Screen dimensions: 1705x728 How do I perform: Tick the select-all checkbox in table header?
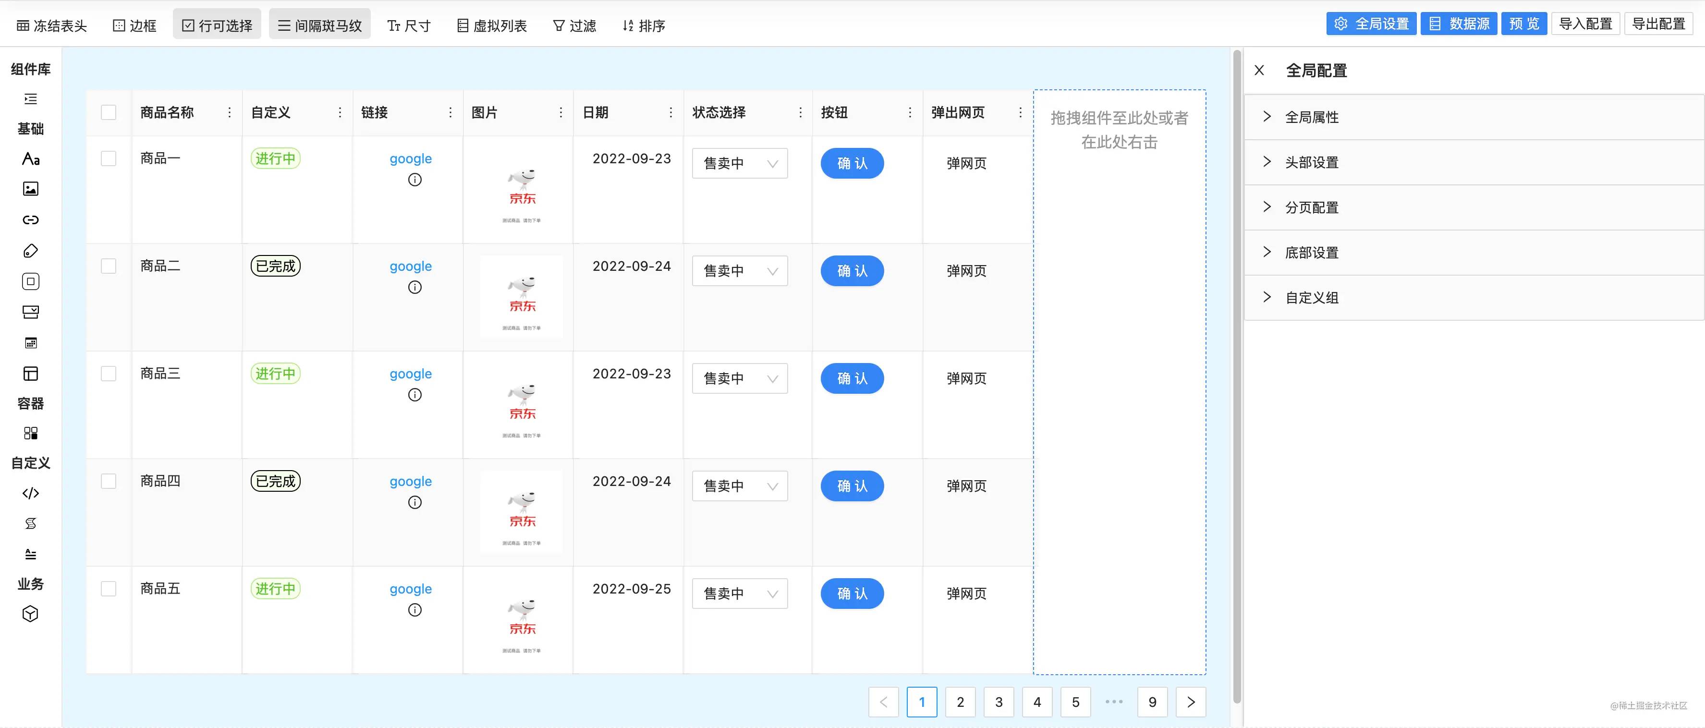click(x=109, y=112)
